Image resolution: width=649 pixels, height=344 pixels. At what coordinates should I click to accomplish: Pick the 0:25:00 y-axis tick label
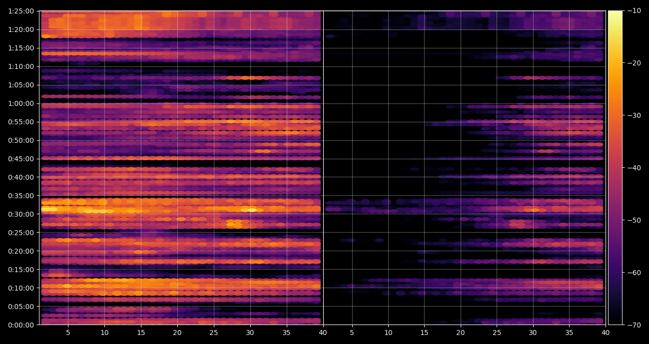coord(21,233)
